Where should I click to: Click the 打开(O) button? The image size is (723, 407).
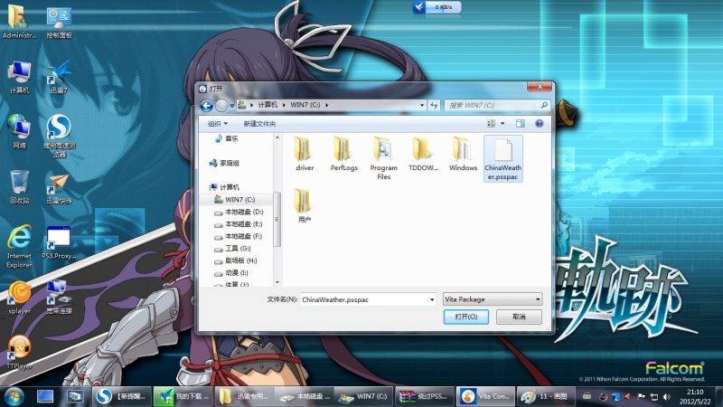465,317
